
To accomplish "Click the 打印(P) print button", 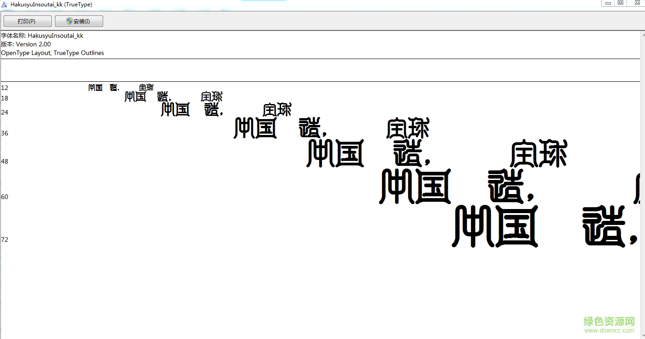I will [27, 21].
